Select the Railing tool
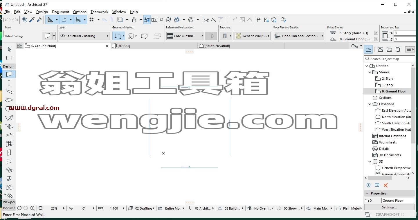The image size is (418, 220). tap(9, 135)
